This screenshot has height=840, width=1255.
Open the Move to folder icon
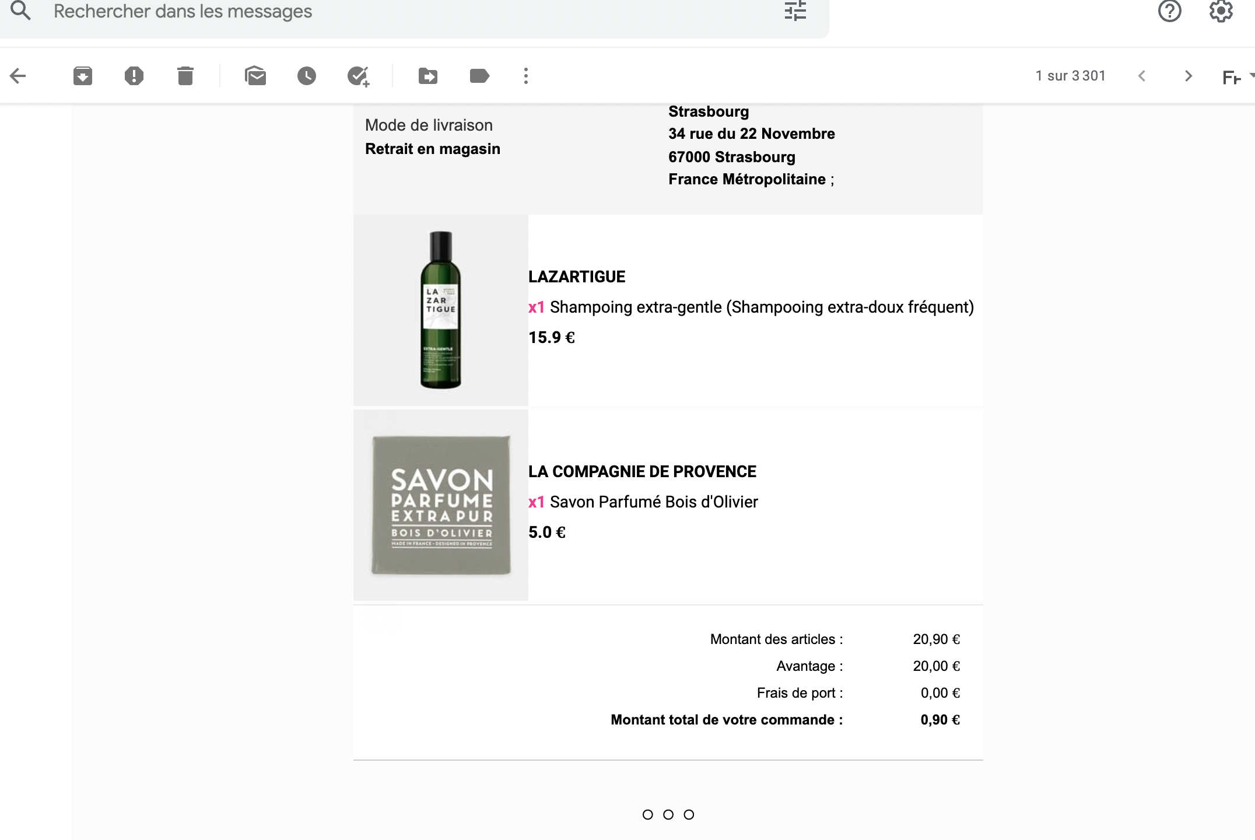click(x=428, y=76)
